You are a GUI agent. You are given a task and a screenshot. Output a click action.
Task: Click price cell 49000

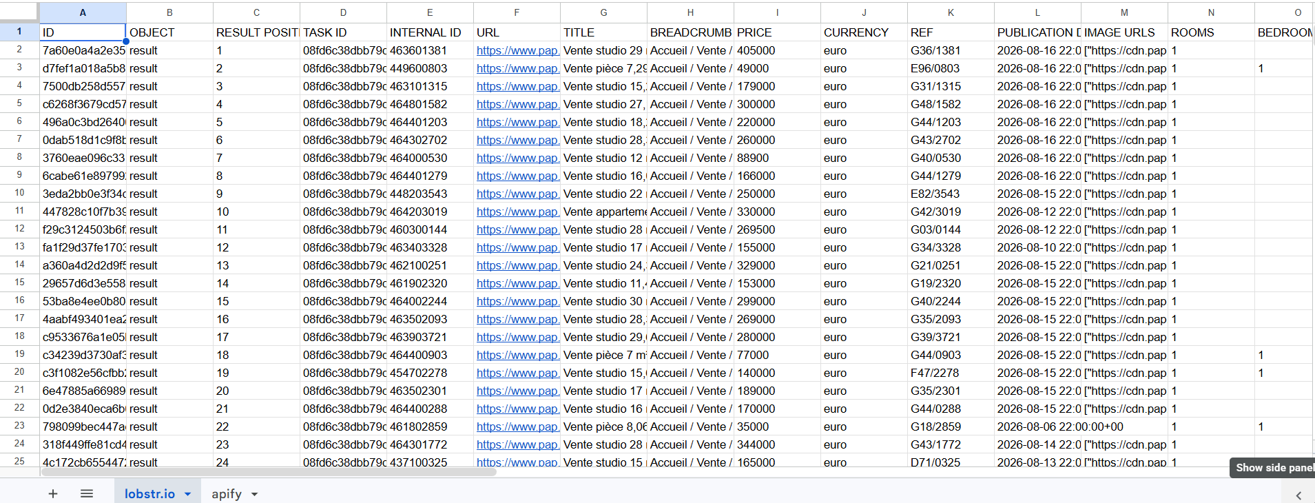pos(777,68)
